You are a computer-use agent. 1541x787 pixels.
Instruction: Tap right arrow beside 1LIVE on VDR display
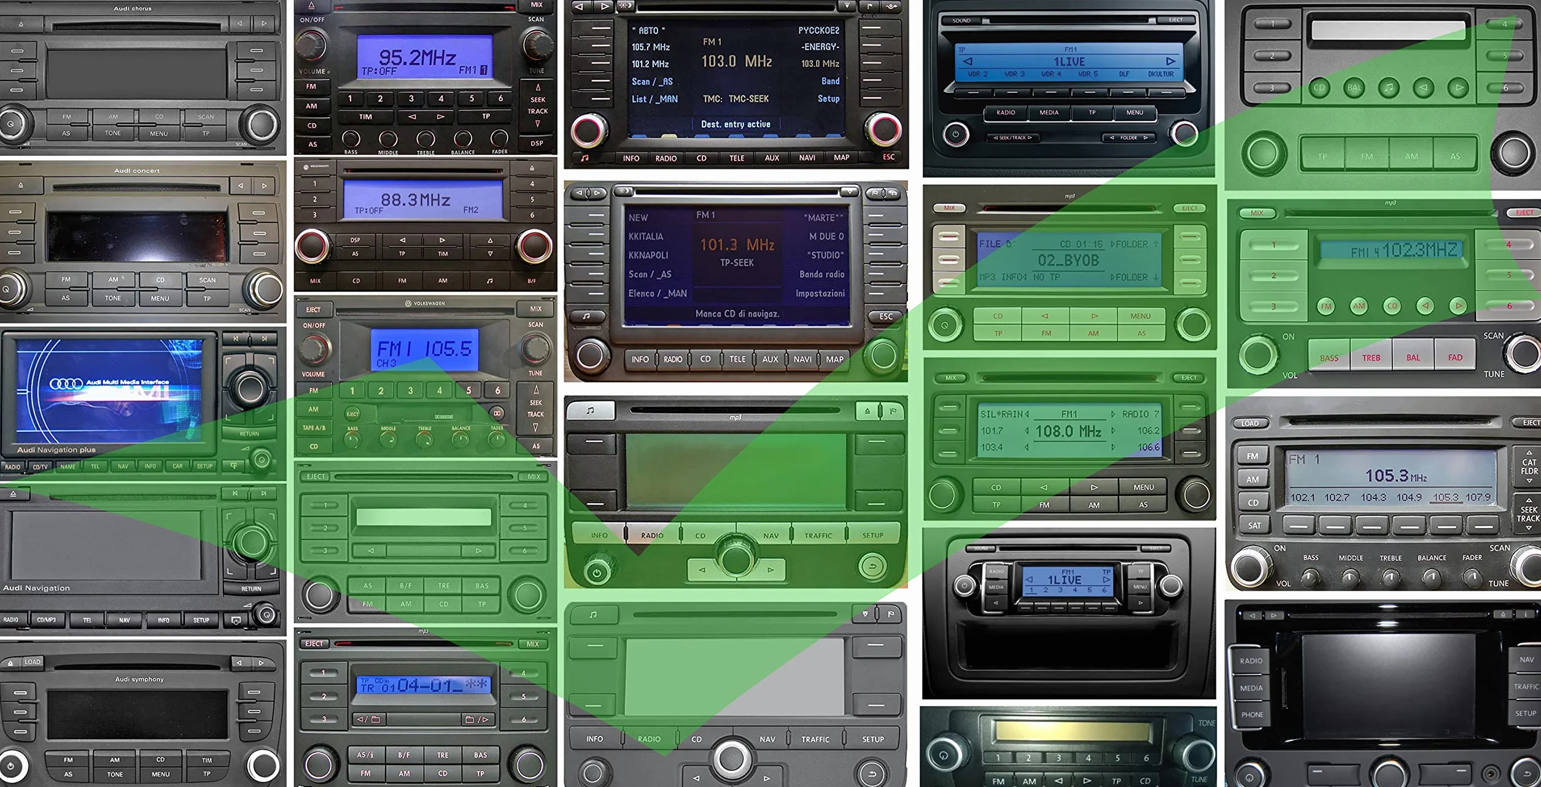(1170, 61)
